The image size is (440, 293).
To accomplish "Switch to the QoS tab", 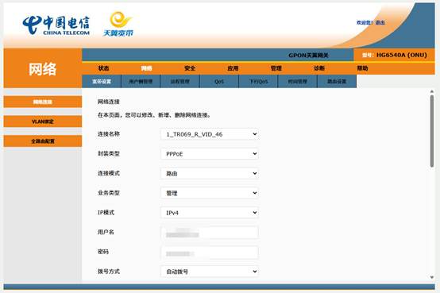I will pos(219,81).
